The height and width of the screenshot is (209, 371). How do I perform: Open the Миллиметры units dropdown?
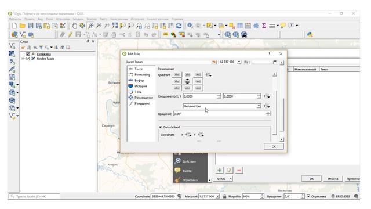click(x=222, y=106)
